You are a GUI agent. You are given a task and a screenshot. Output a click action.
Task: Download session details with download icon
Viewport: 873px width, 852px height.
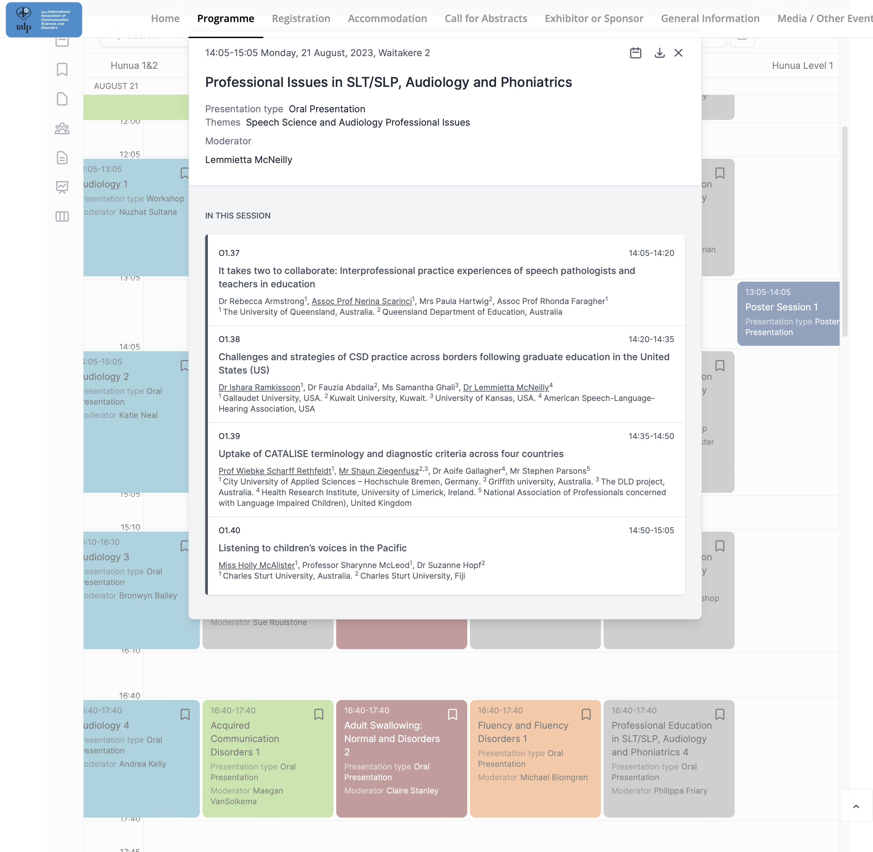point(659,53)
